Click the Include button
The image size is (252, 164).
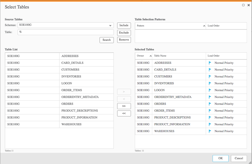pos(124,25)
